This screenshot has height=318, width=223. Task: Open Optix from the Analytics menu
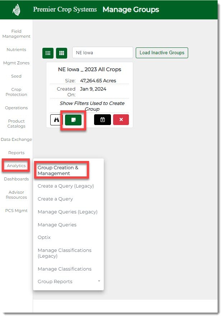44,238
